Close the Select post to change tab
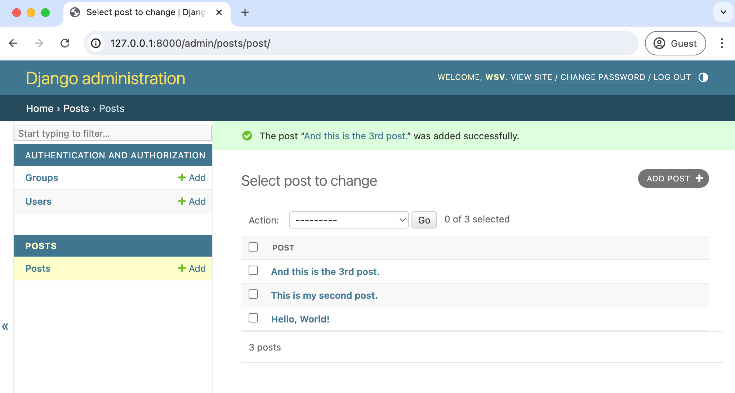This screenshot has width=735, height=393. (219, 12)
